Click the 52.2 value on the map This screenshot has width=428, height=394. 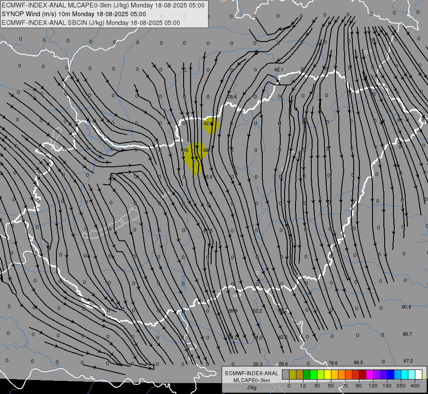pyautogui.click(x=257, y=311)
